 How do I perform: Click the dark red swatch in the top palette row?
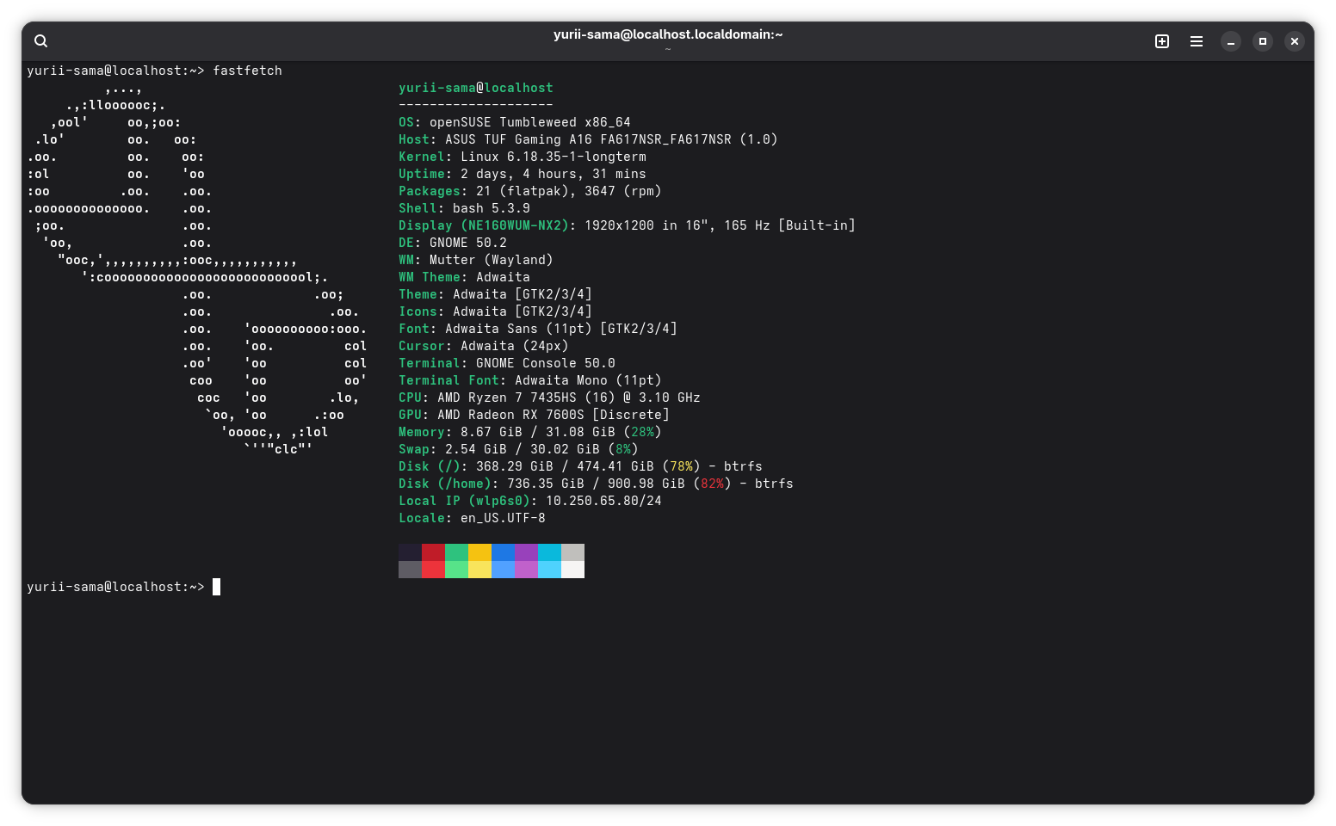point(433,552)
